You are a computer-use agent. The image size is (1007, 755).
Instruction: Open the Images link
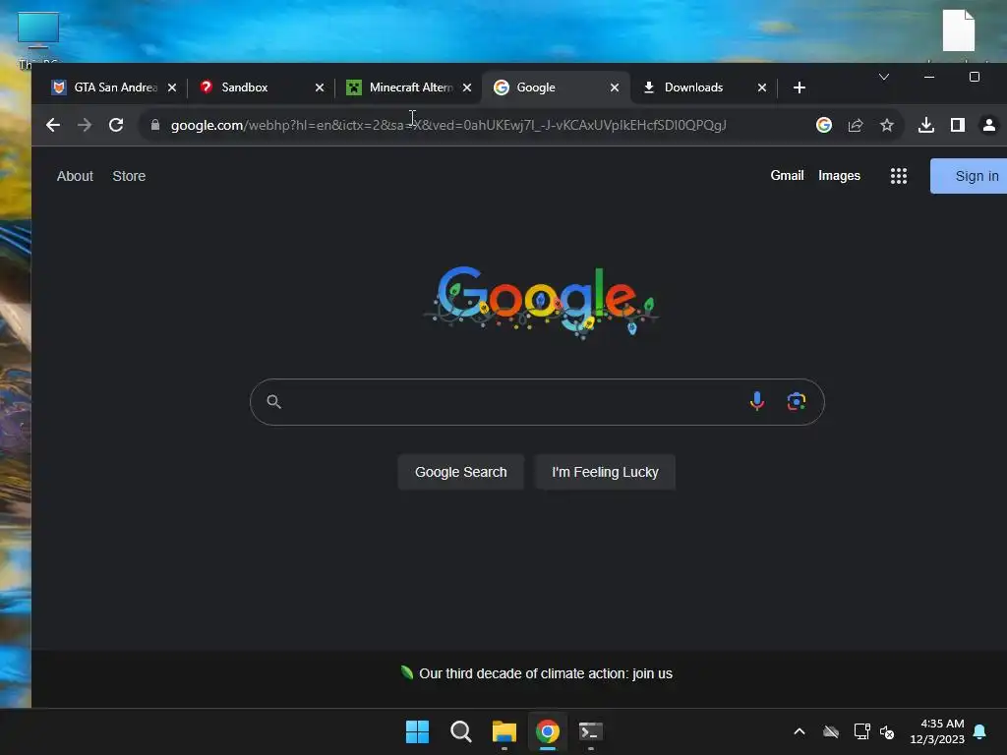click(x=839, y=175)
